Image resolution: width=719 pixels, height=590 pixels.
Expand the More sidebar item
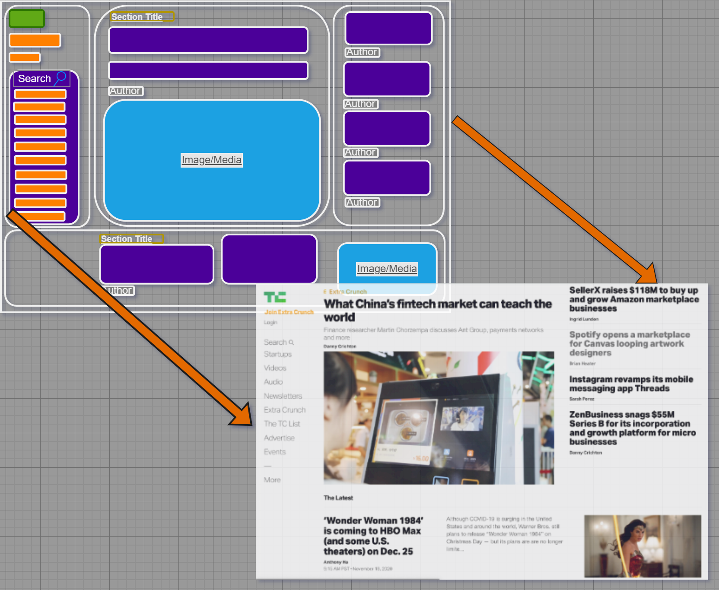(x=272, y=480)
